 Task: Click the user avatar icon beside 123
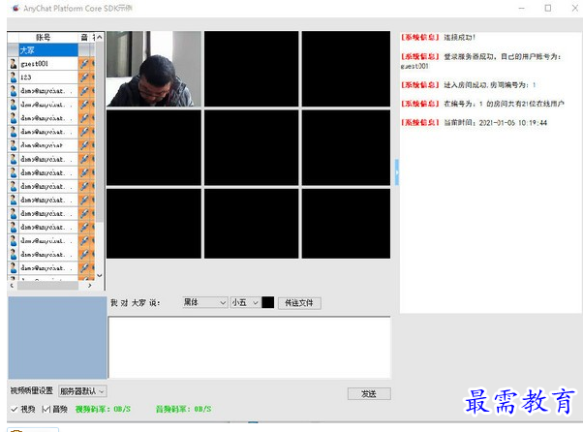13,77
